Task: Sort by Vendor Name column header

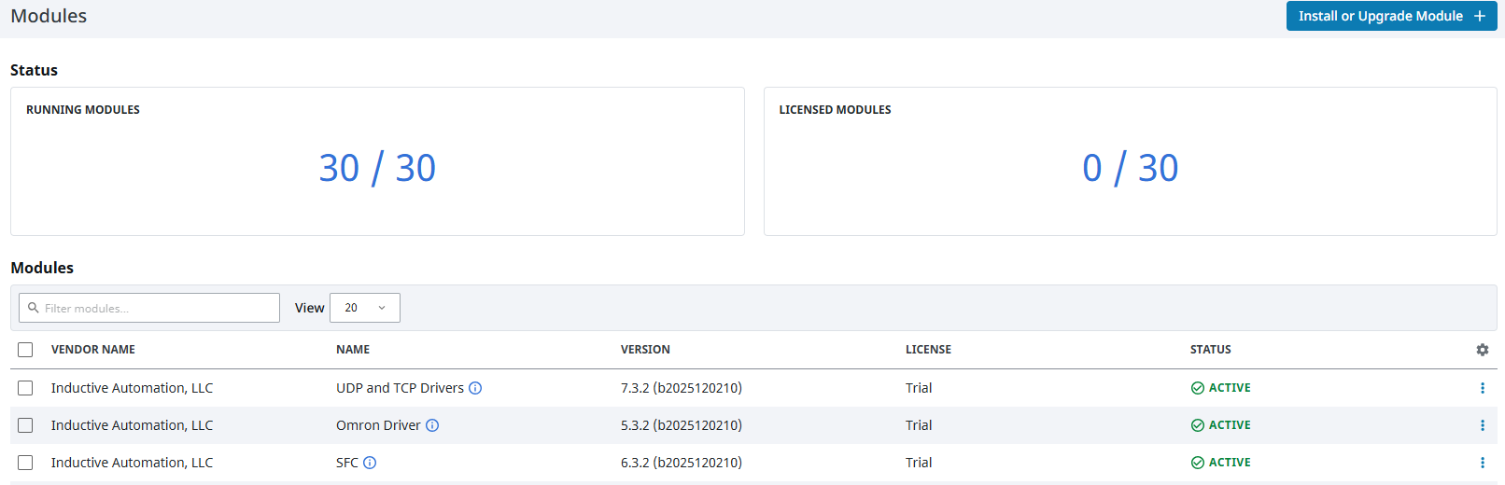Action: (x=93, y=350)
